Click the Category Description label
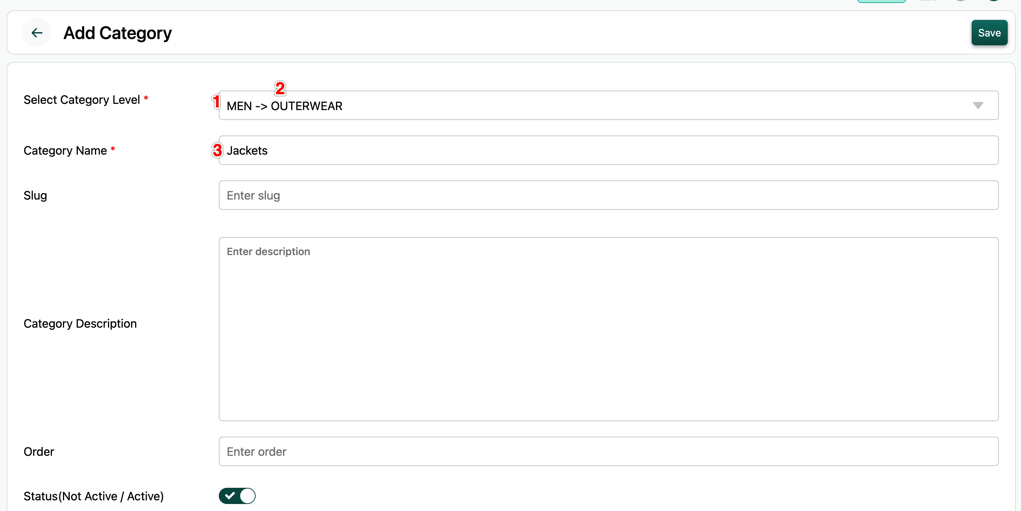1021x511 pixels. pos(80,324)
